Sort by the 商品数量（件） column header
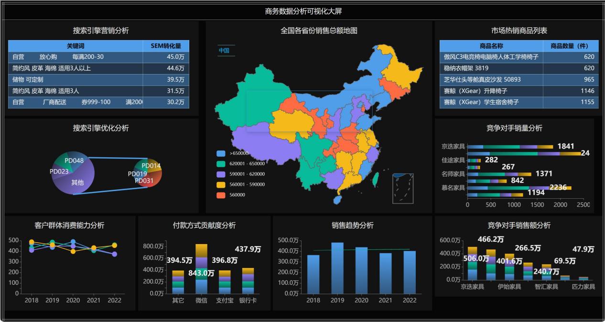 point(569,46)
